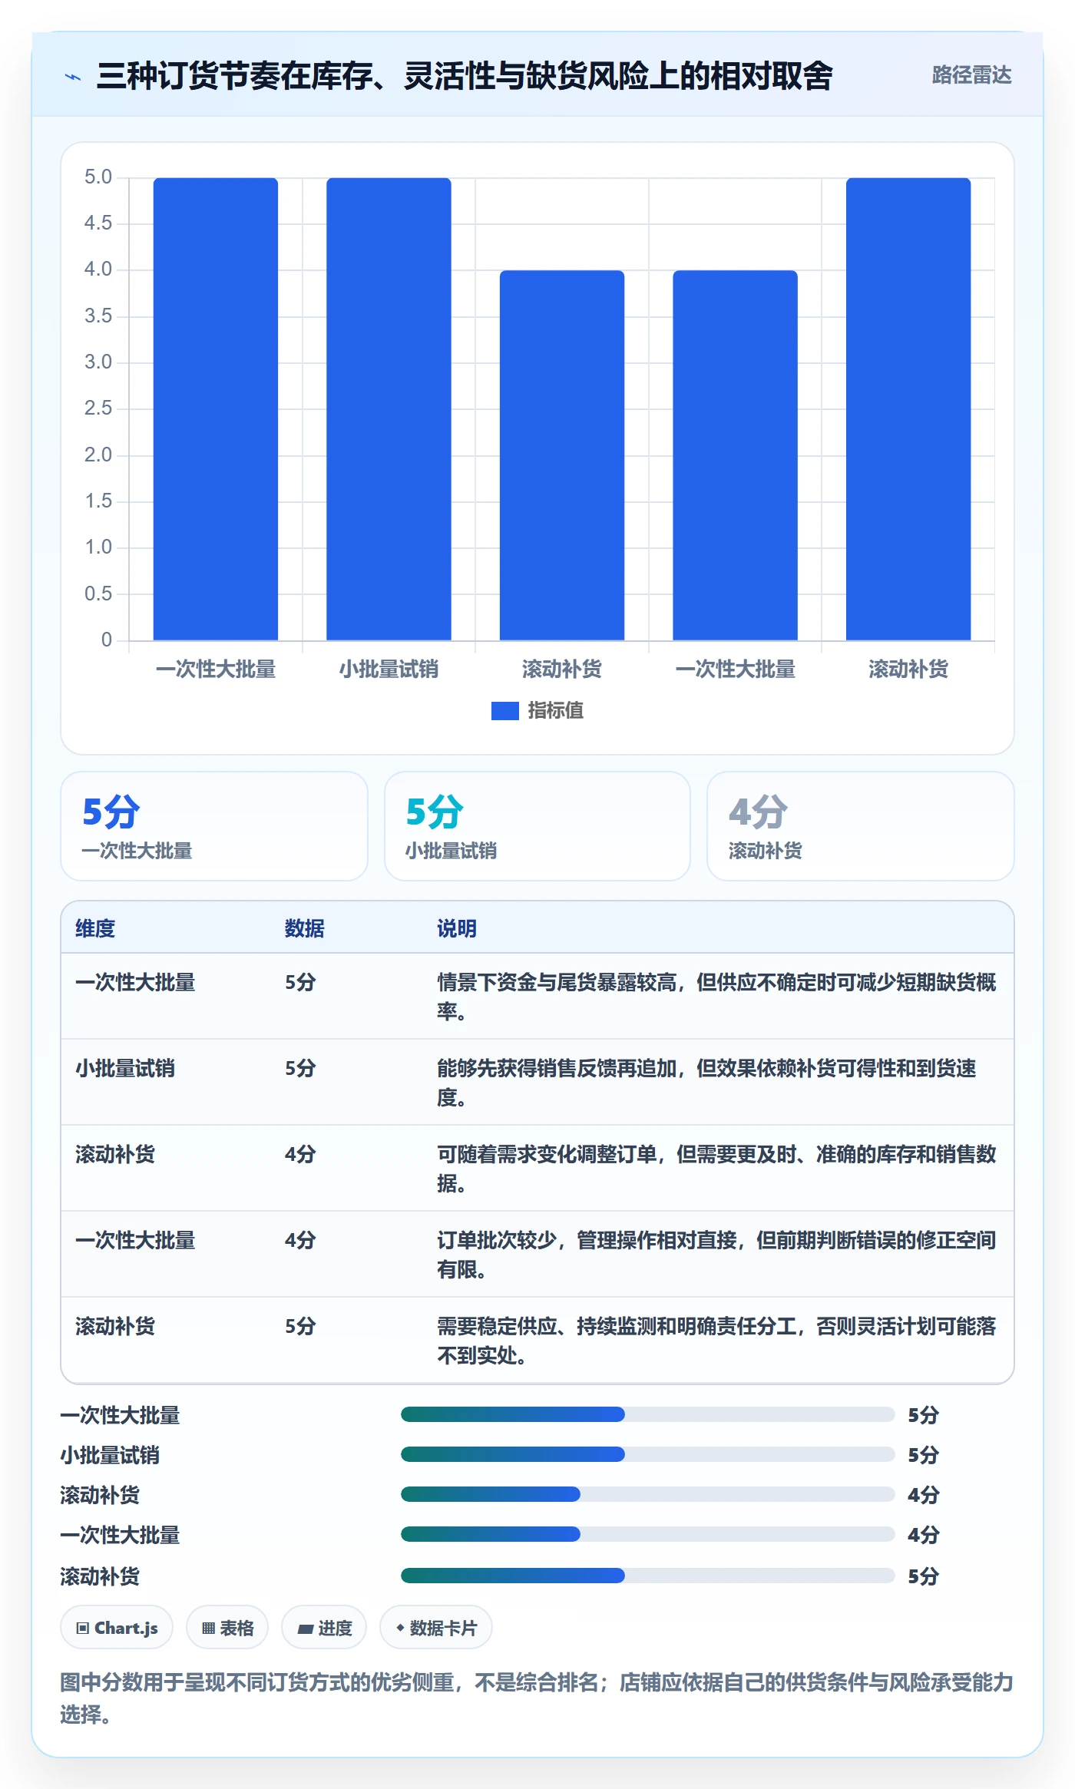The width and height of the screenshot is (1075, 1789).
Task: Select table row about 需要稳定供应、持续监测
Action: (x=537, y=1341)
